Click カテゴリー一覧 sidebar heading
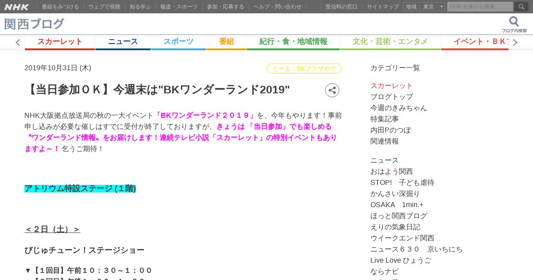Image resolution: width=533 pixels, height=280 pixels. point(395,68)
